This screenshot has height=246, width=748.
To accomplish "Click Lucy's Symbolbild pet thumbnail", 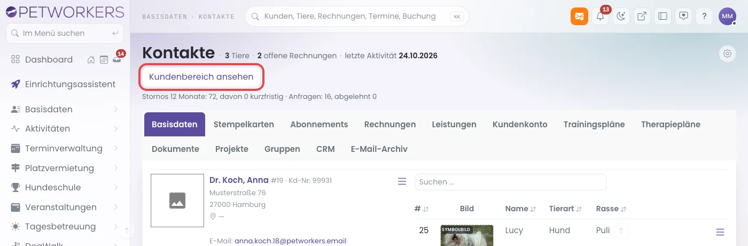I will [x=466, y=236].
